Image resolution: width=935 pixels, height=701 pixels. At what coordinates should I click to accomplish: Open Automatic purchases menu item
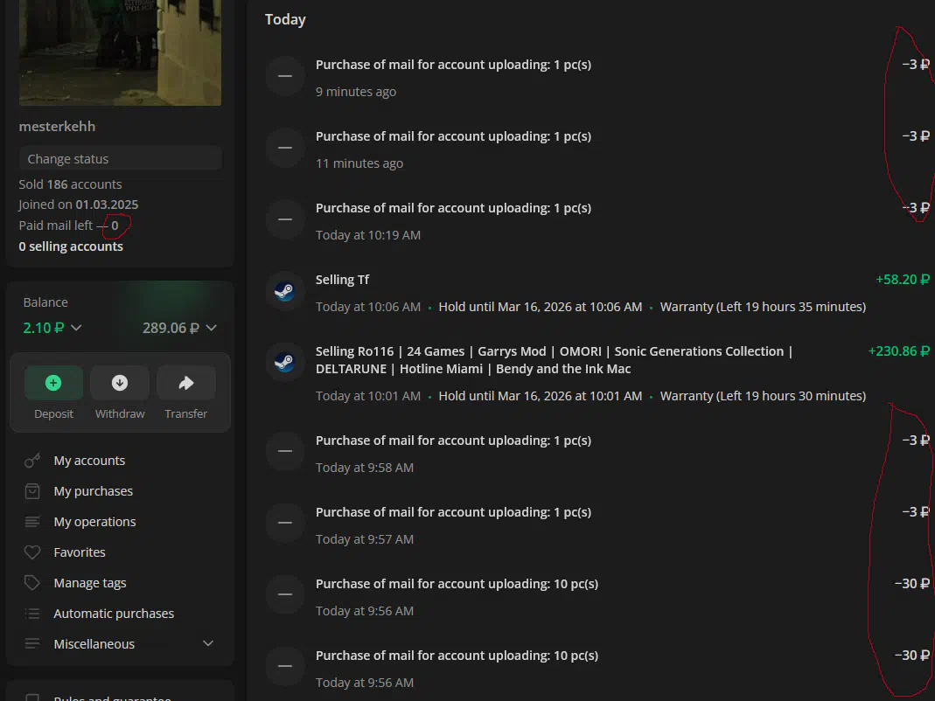point(114,614)
